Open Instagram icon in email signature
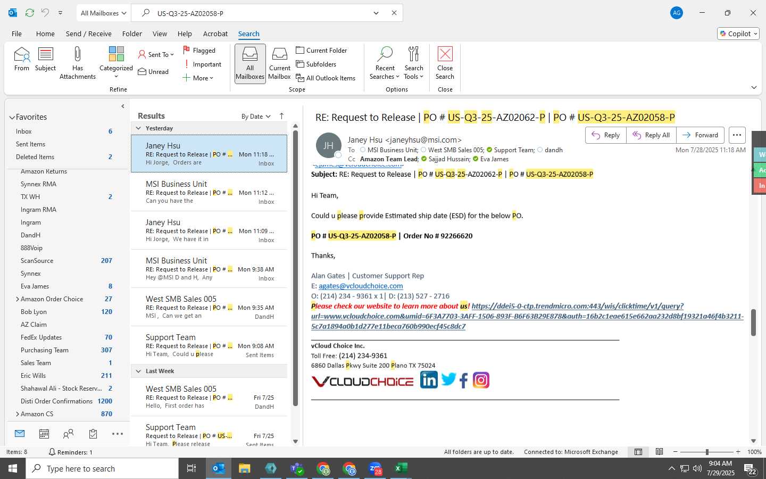This screenshot has width=766, height=479. click(481, 380)
